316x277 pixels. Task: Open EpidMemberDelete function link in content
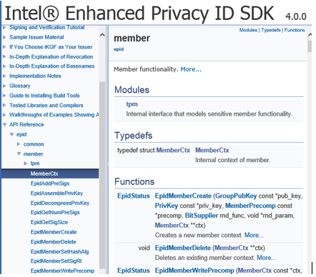pyautogui.click(x=183, y=248)
